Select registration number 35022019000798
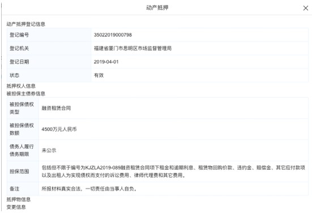 coord(113,35)
